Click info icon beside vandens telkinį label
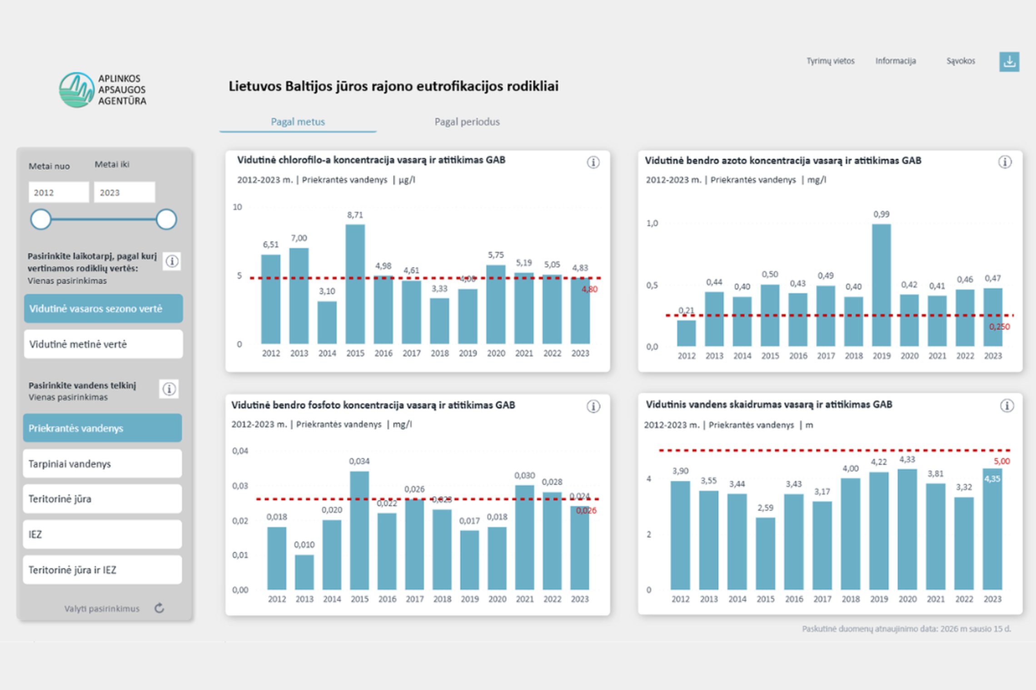 tap(169, 389)
